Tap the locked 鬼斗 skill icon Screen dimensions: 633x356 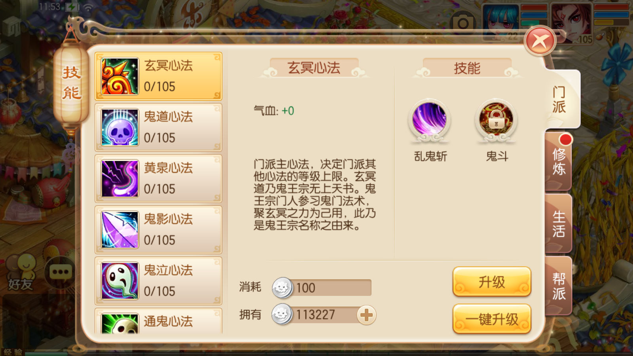pos(496,119)
